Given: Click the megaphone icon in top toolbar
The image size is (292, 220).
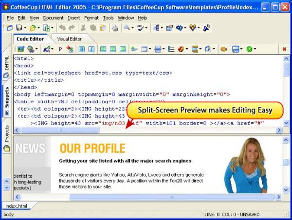Looking at the screenshot, I should (206, 28).
